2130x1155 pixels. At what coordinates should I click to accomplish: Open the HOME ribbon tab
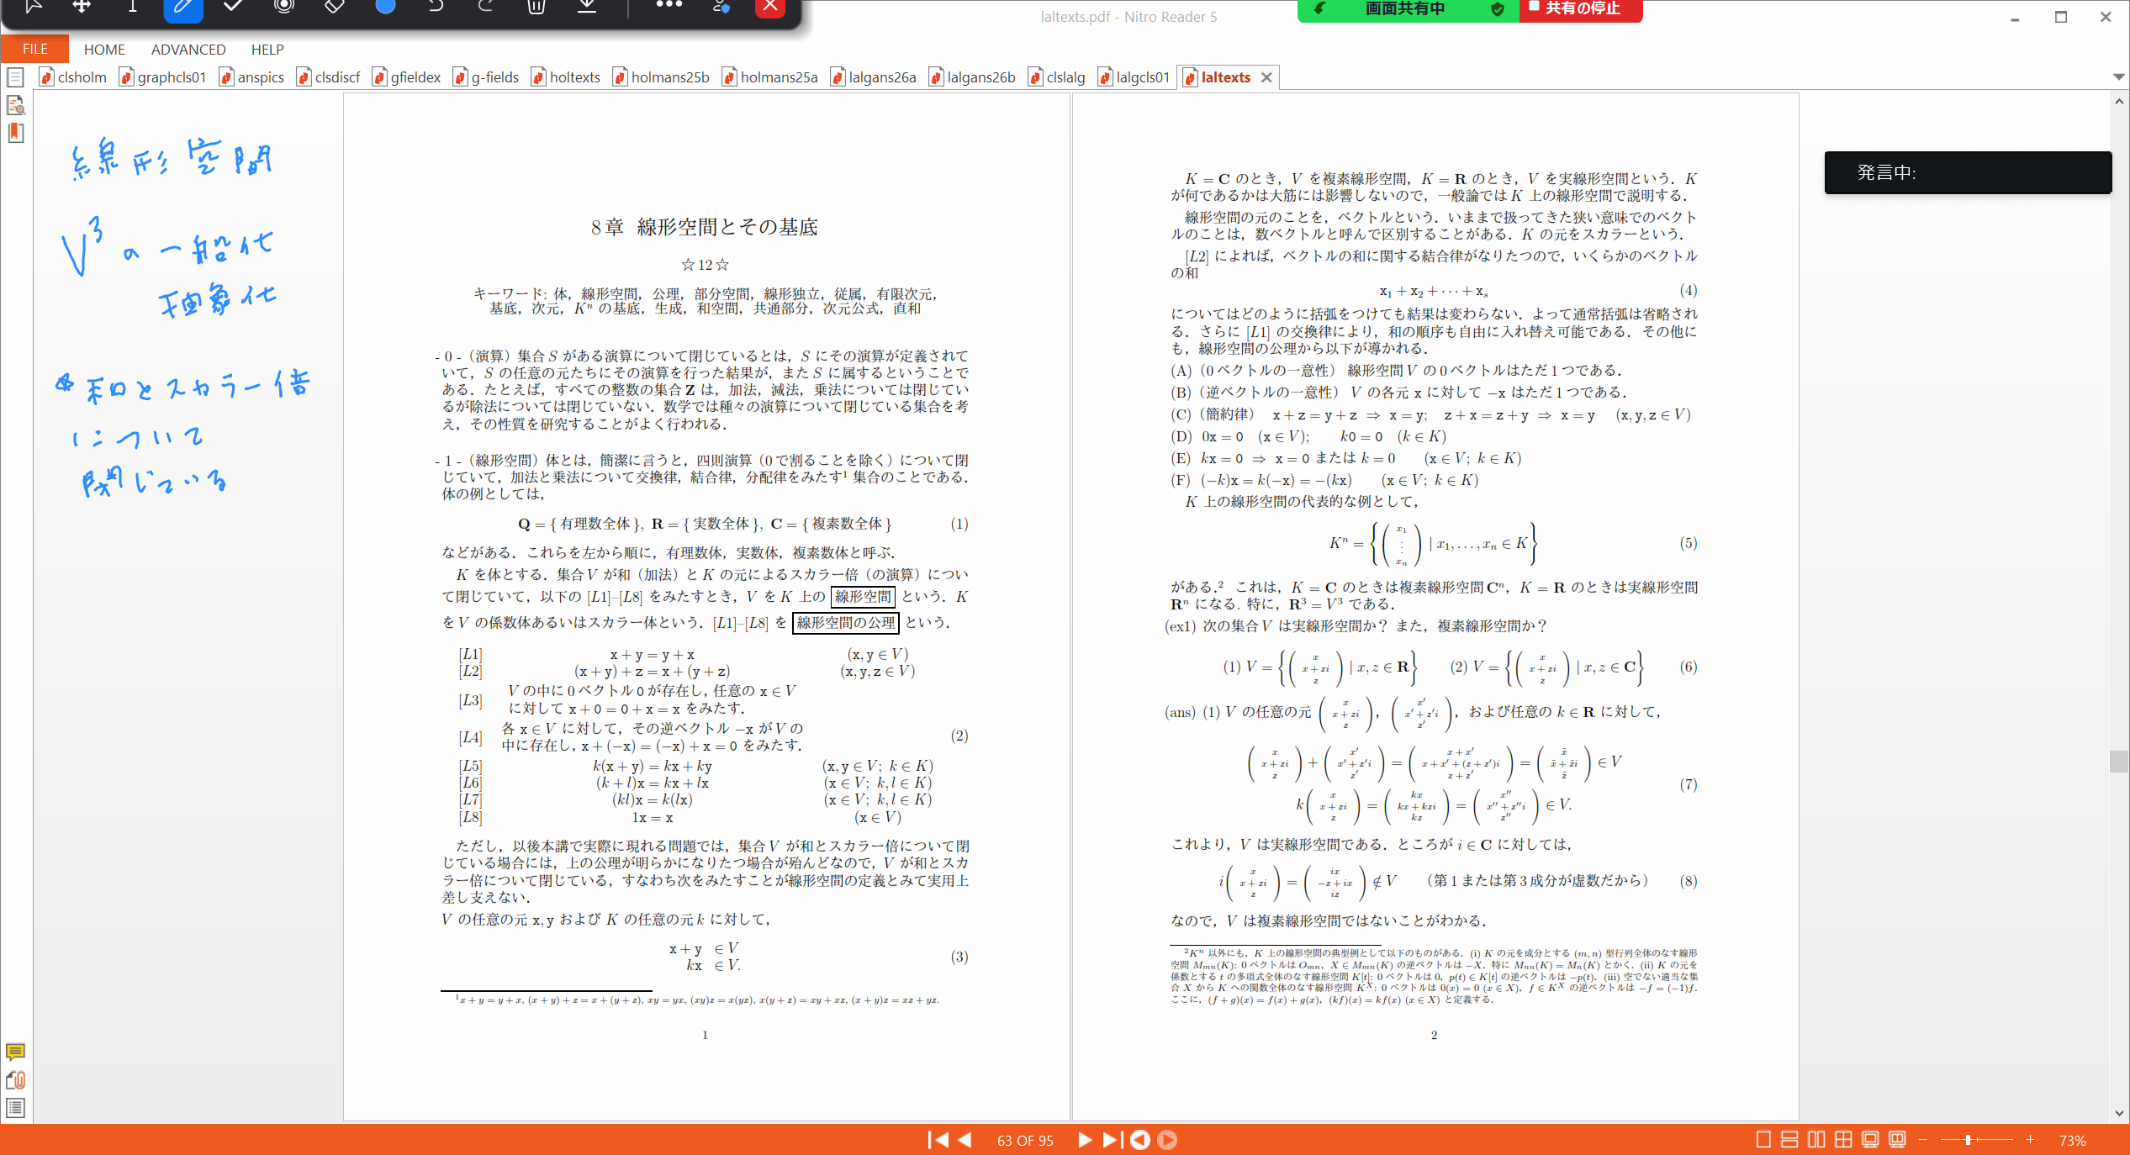104,50
